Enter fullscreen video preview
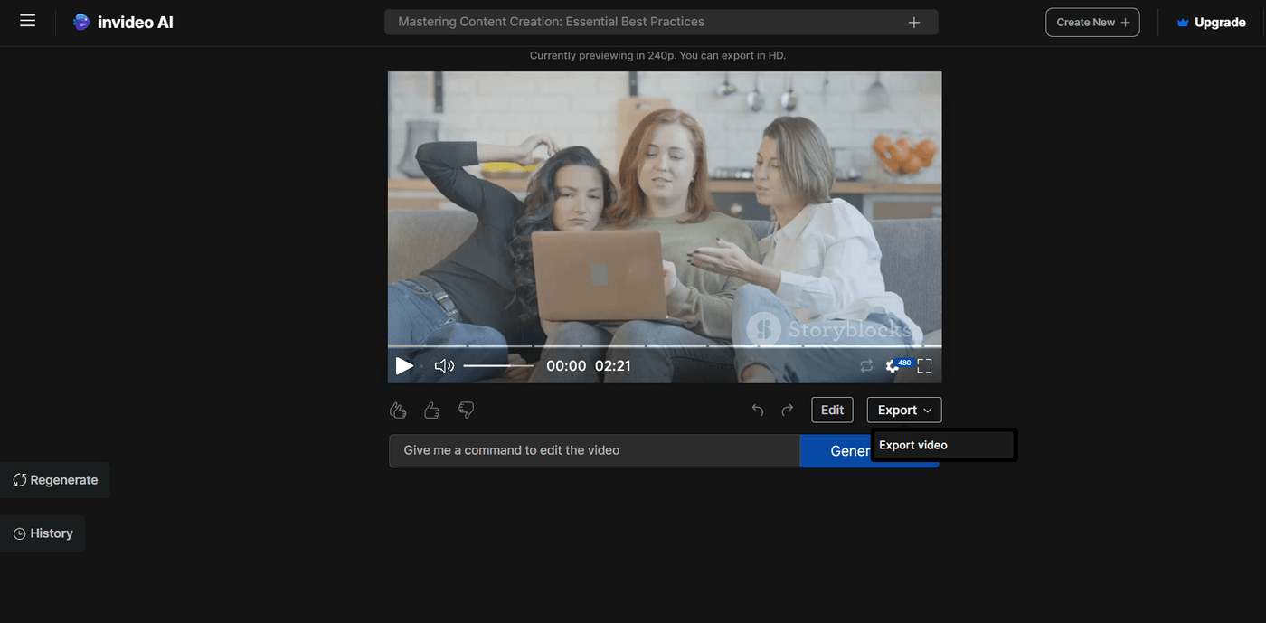This screenshot has height=623, width=1266. (x=923, y=365)
